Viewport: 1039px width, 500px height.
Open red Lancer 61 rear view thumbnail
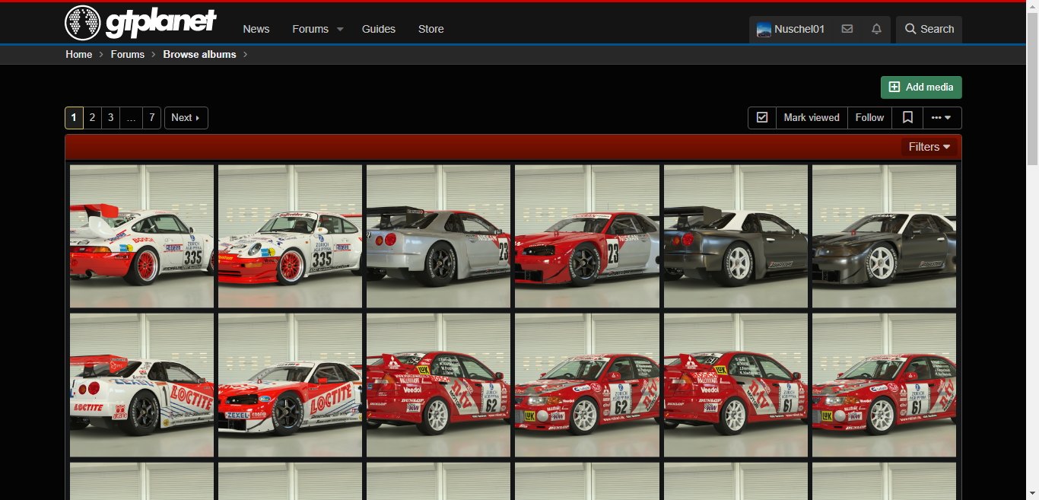coord(736,385)
